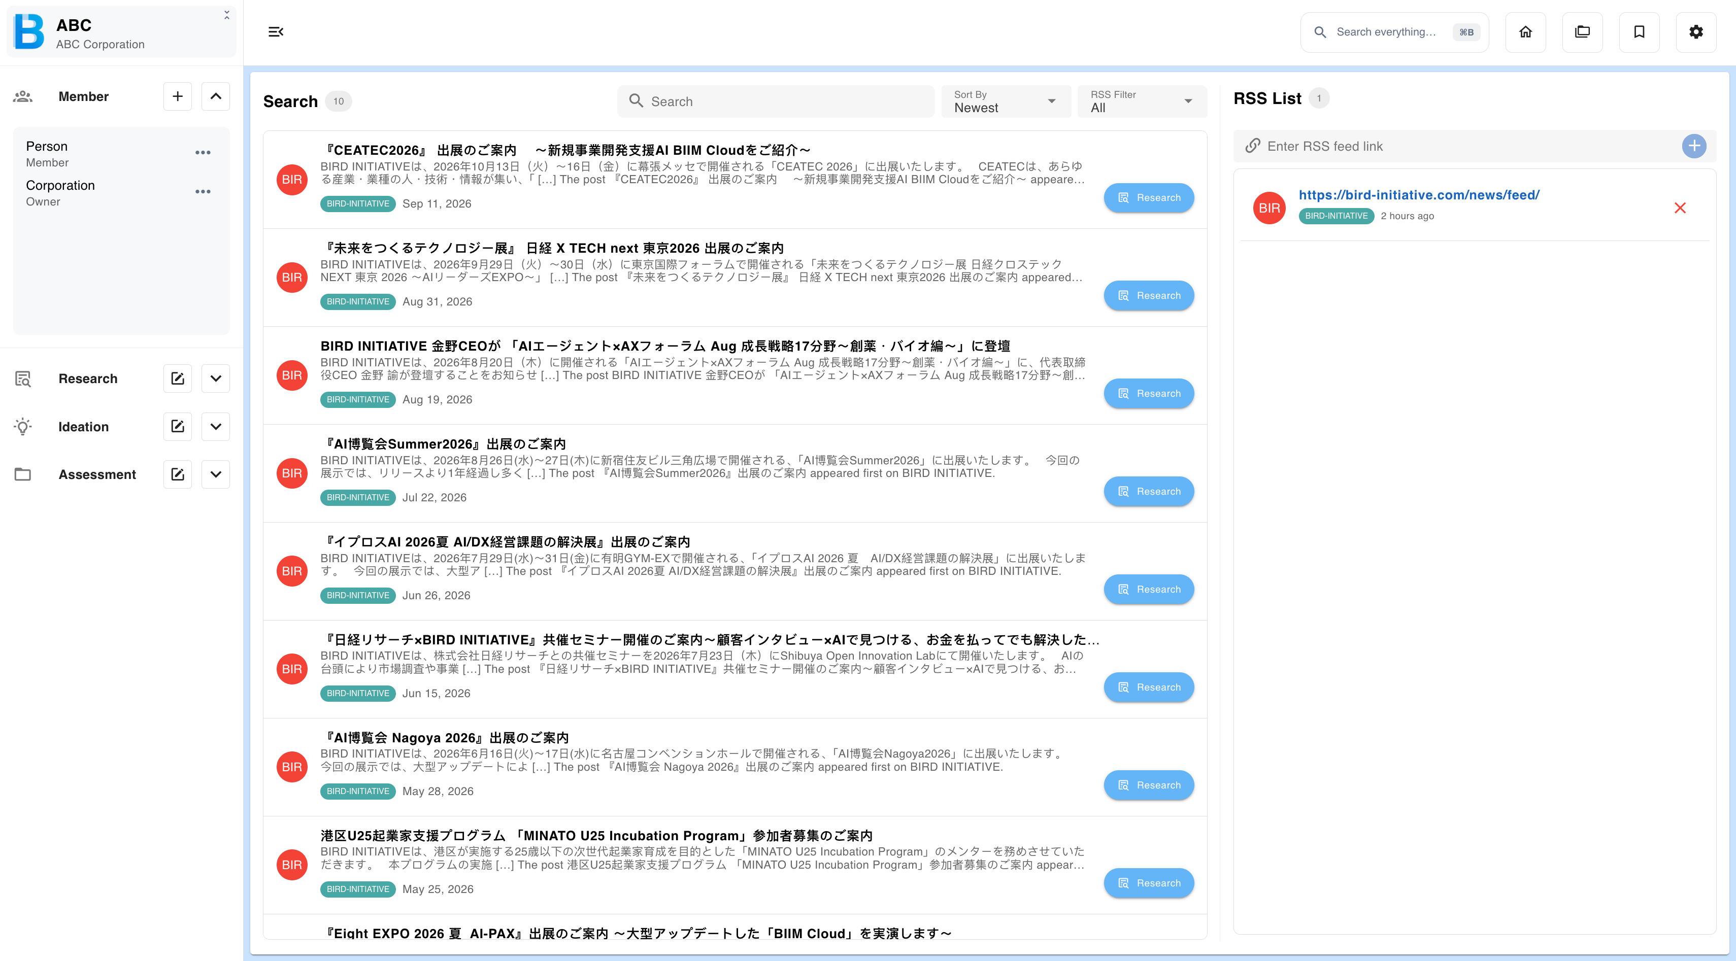The height and width of the screenshot is (961, 1736).
Task: Open 『AI博覧会Summer2026』出展のご案内 title
Action: (444, 444)
